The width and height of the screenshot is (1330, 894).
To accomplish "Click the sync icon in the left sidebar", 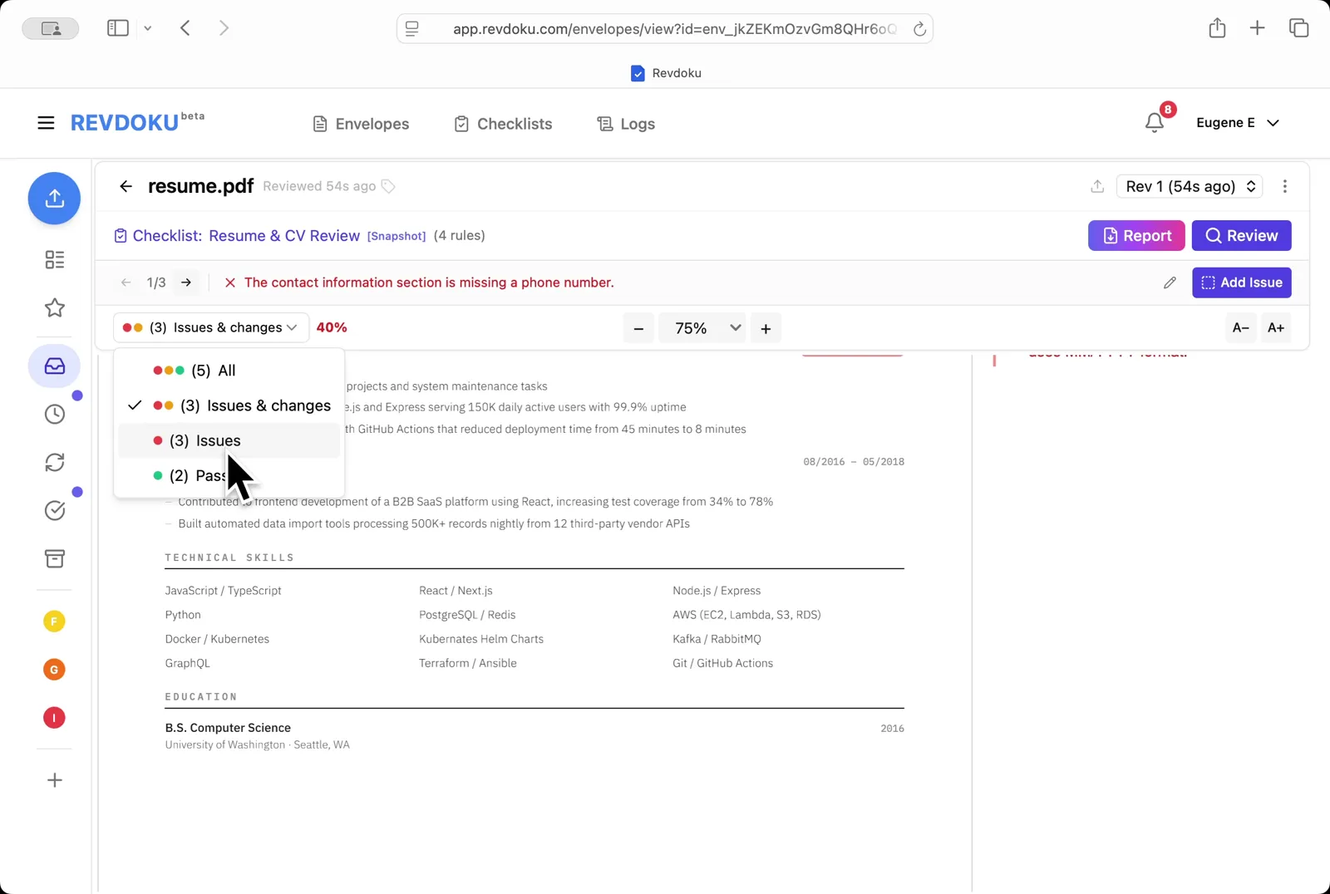I will click(x=54, y=462).
